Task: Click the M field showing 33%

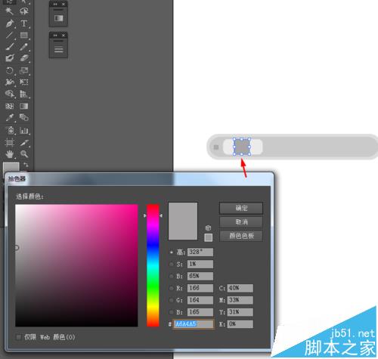Action: click(x=240, y=300)
